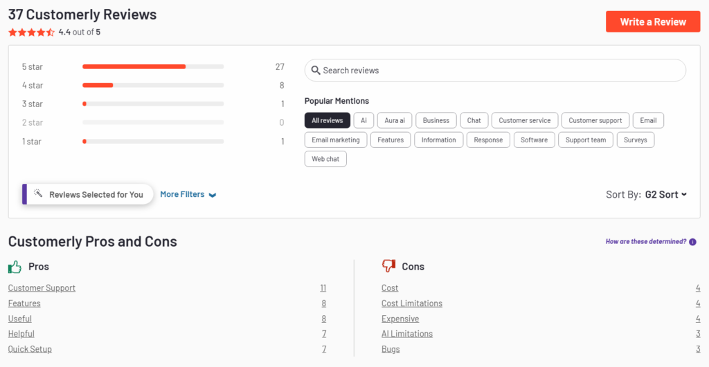Select the Features mention chip
This screenshot has width=709, height=367.
click(391, 140)
